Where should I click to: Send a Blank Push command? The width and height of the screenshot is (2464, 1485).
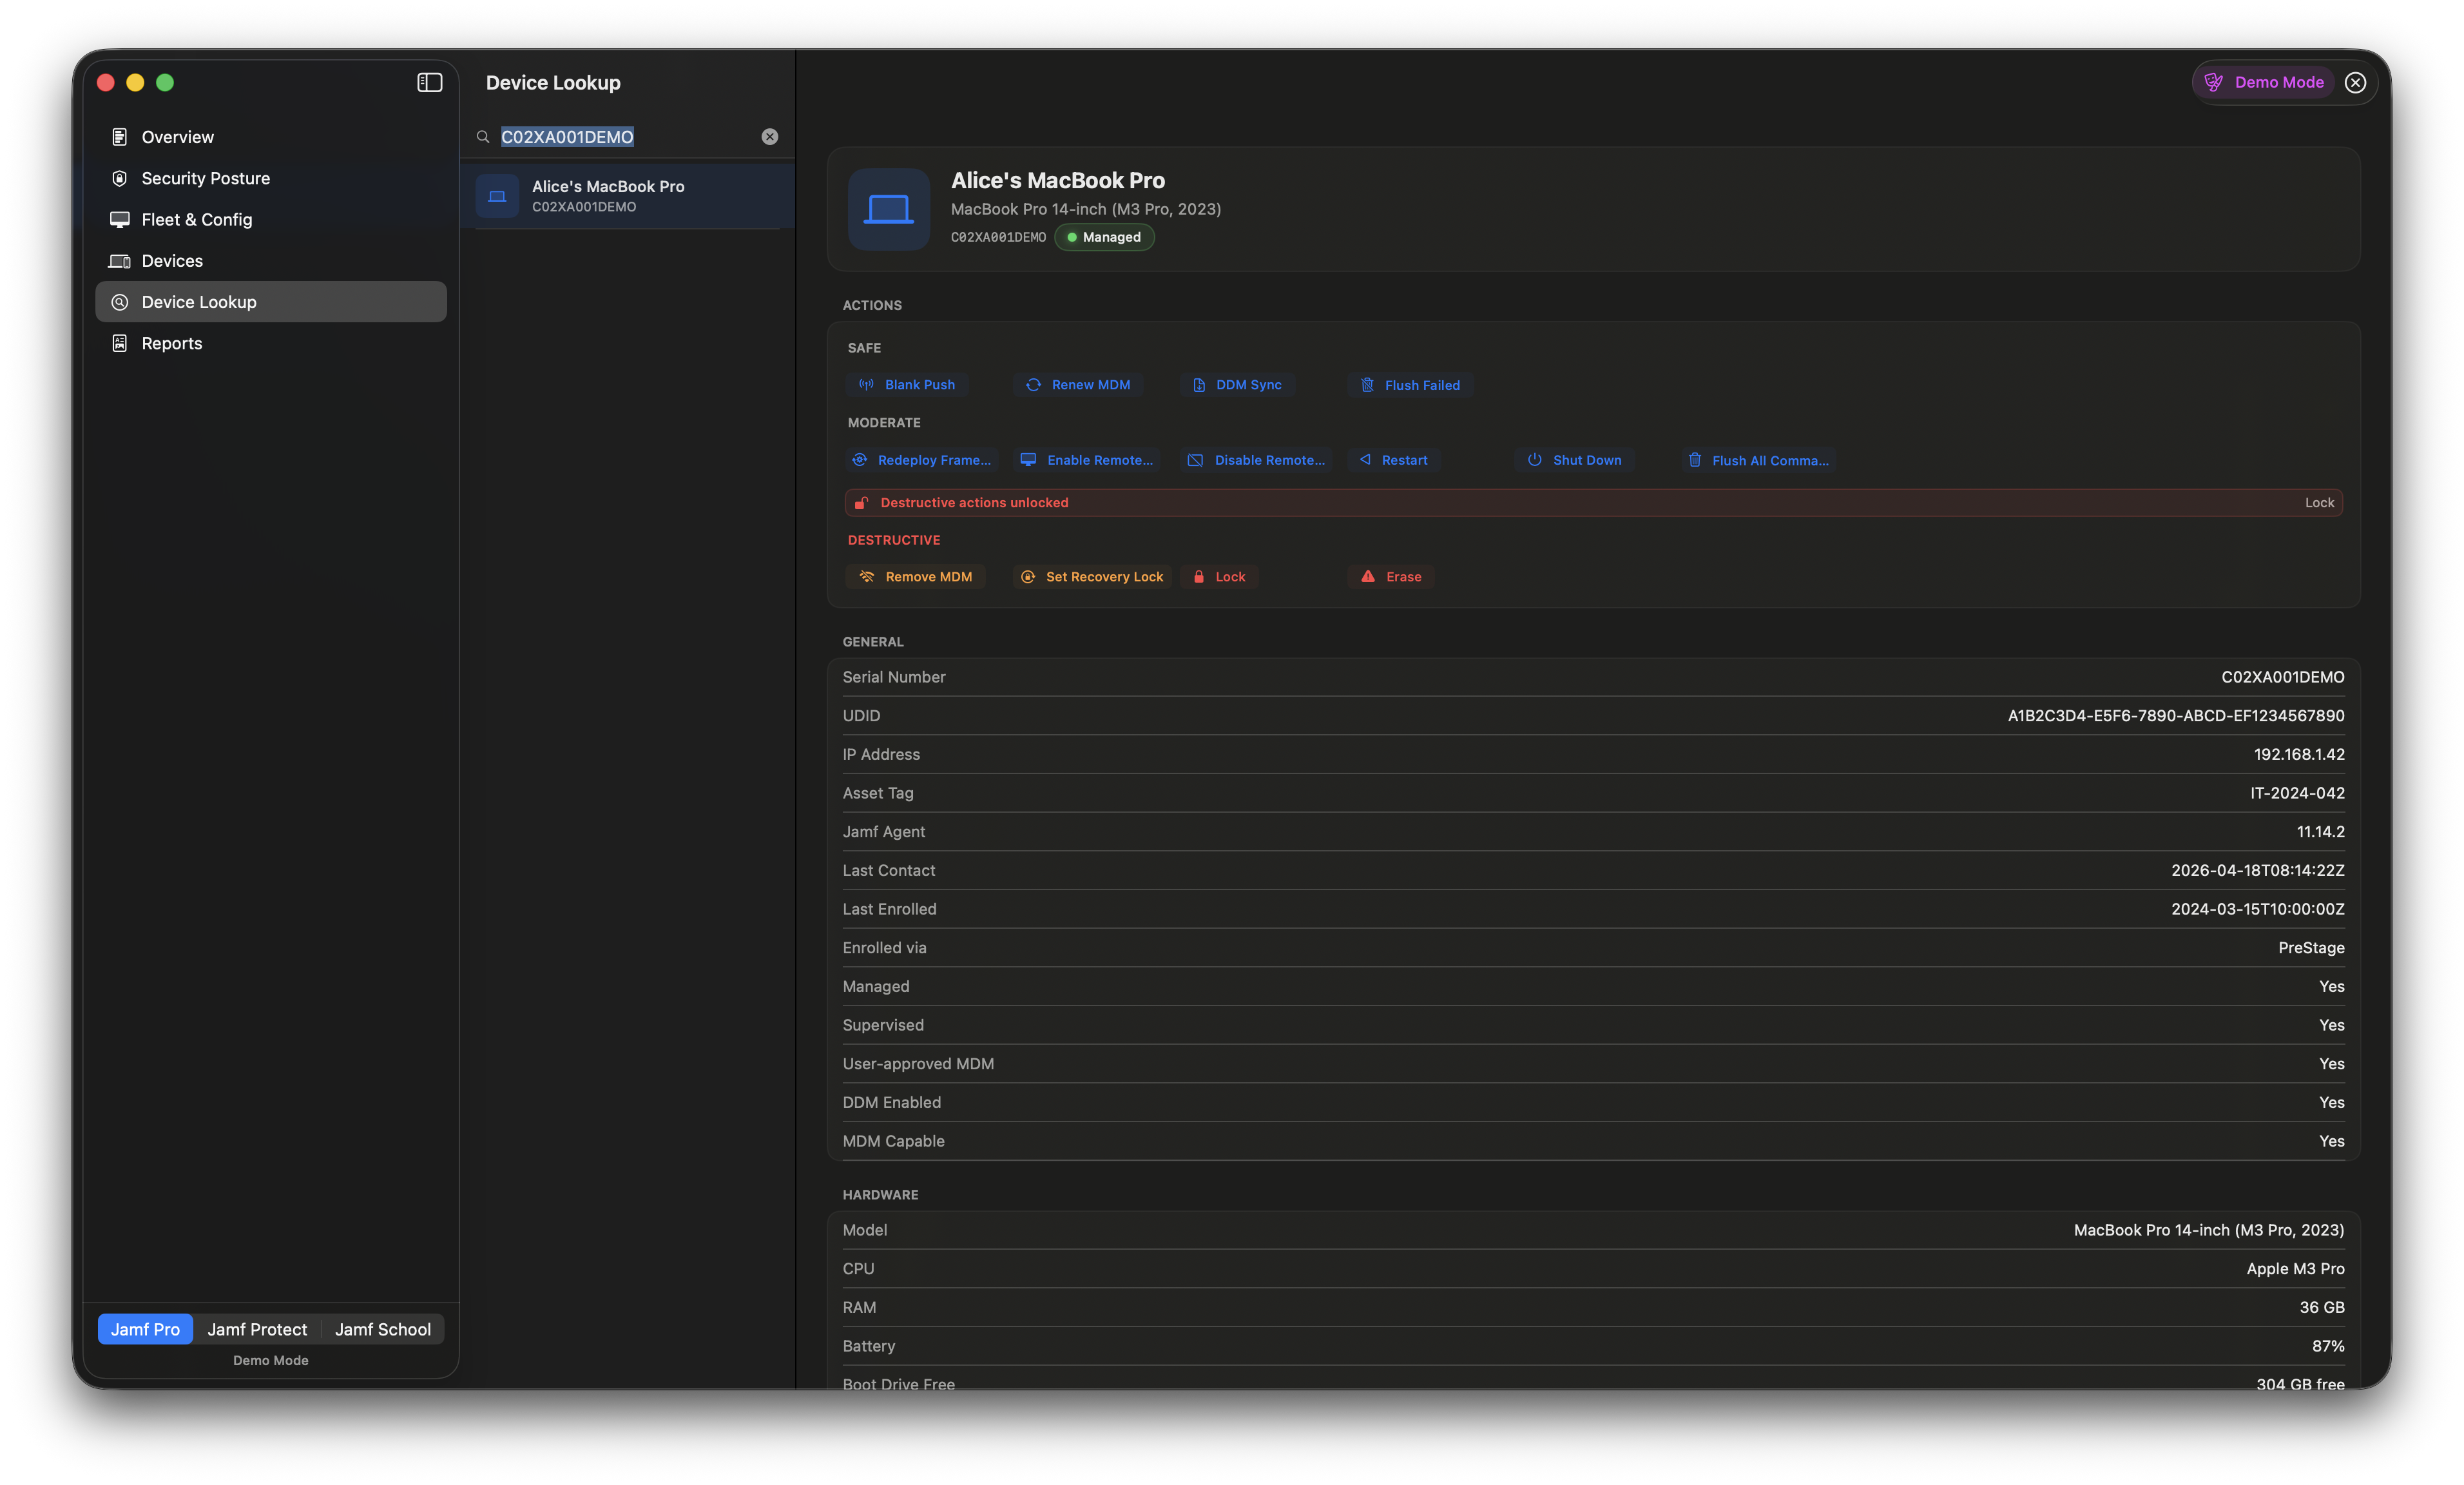[x=908, y=385]
